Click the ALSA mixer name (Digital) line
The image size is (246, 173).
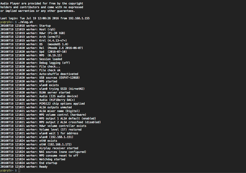40,111
